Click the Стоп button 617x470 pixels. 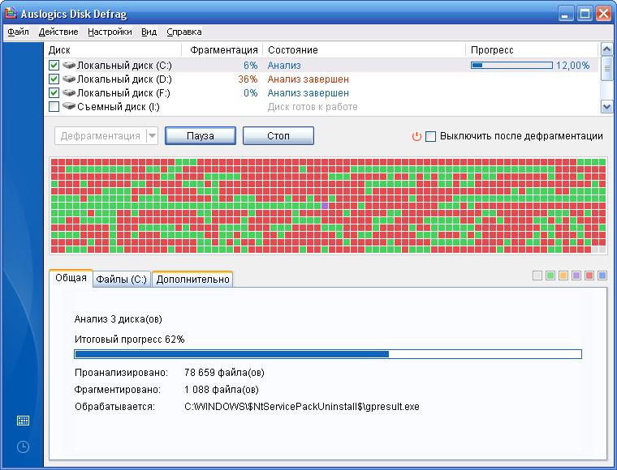(x=278, y=136)
